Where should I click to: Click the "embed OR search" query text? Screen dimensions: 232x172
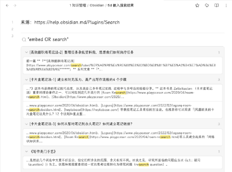tap(48, 39)
